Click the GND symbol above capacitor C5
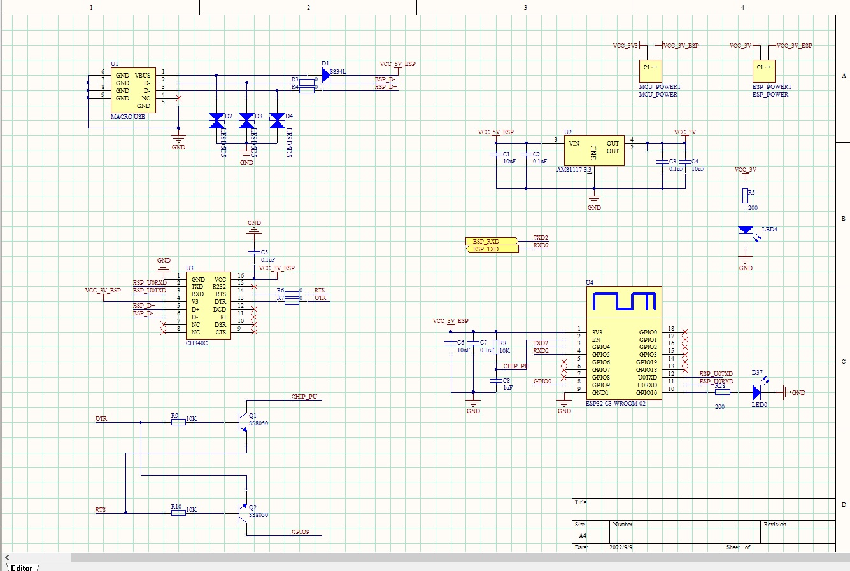This screenshot has width=850, height=571. (x=254, y=226)
